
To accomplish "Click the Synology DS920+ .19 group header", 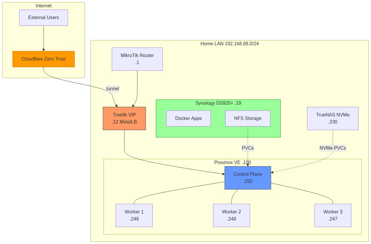I will [218, 103].
